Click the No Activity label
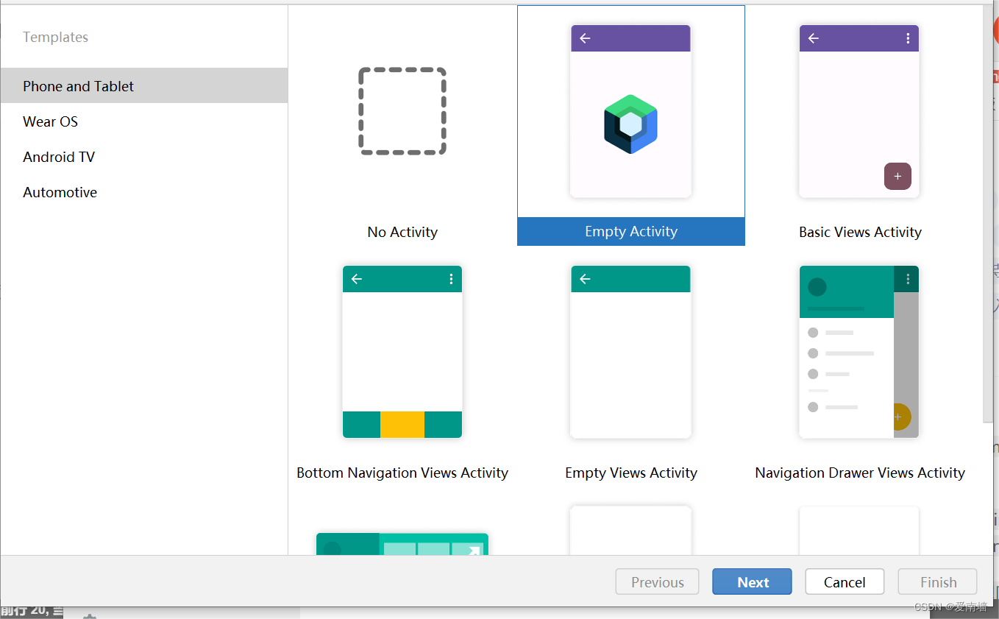999x619 pixels. coord(402,232)
